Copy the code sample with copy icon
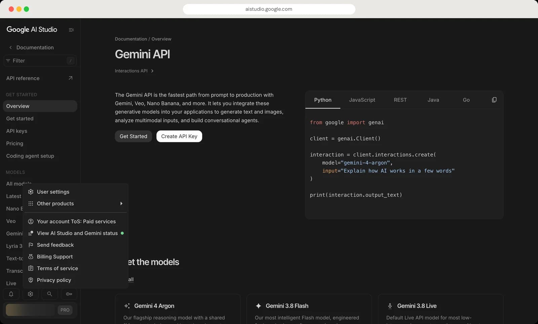The width and height of the screenshot is (538, 324). point(494,100)
